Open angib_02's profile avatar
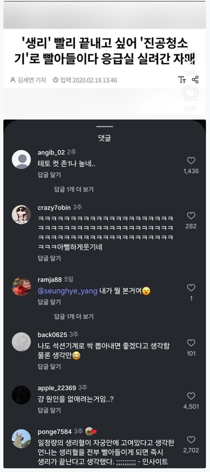Screen dimensions: 210x472 (21, 159)
